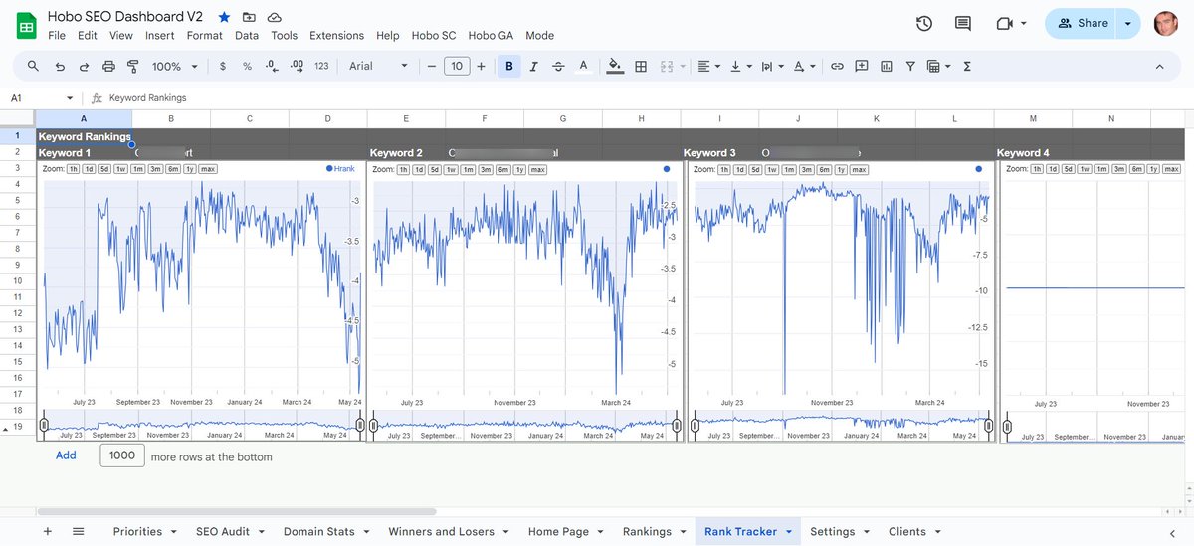Insert a link
This screenshot has height=546, width=1194.
(x=838, y=66)
